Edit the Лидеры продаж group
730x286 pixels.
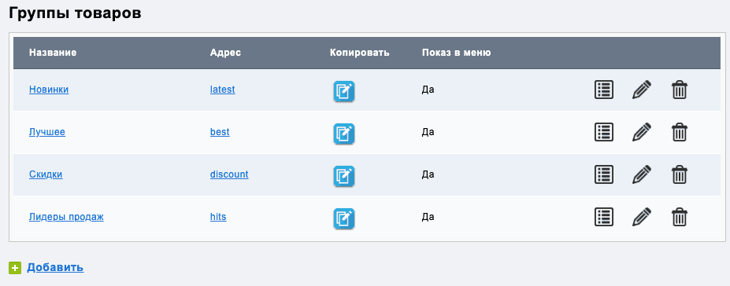tap(642, 218)
